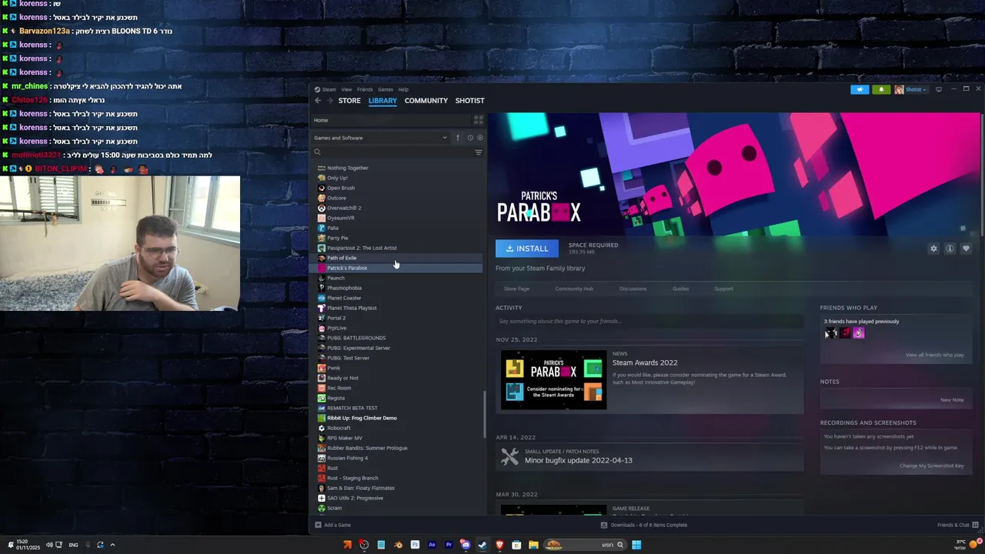
Task: Click Change My Screenshot Key
Action: tap(932, 466)
